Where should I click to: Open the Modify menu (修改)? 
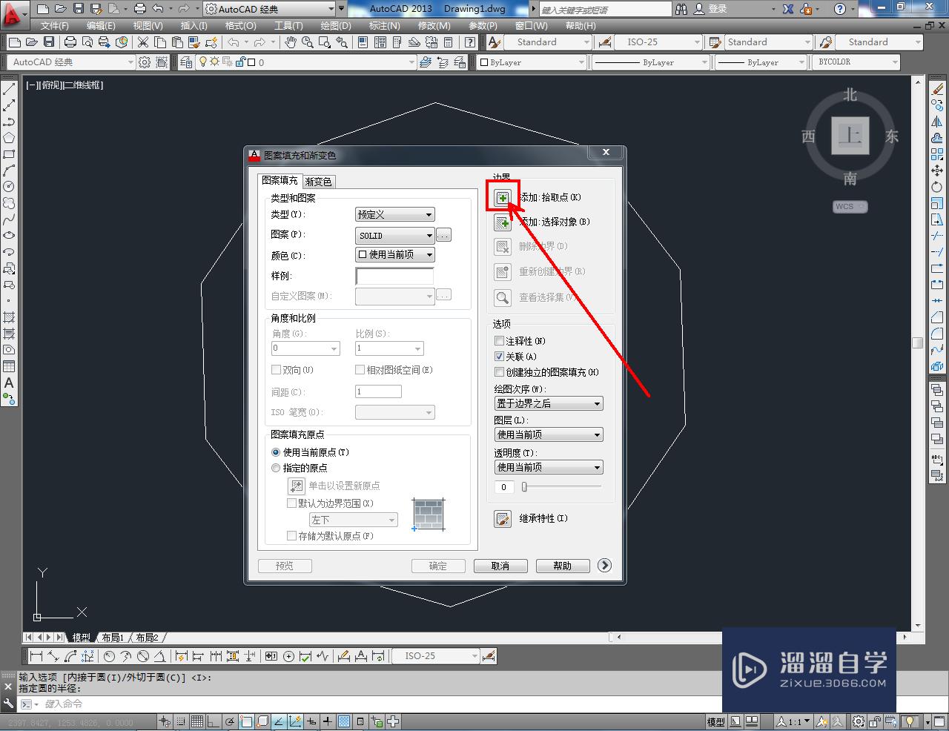pos(434,25)
